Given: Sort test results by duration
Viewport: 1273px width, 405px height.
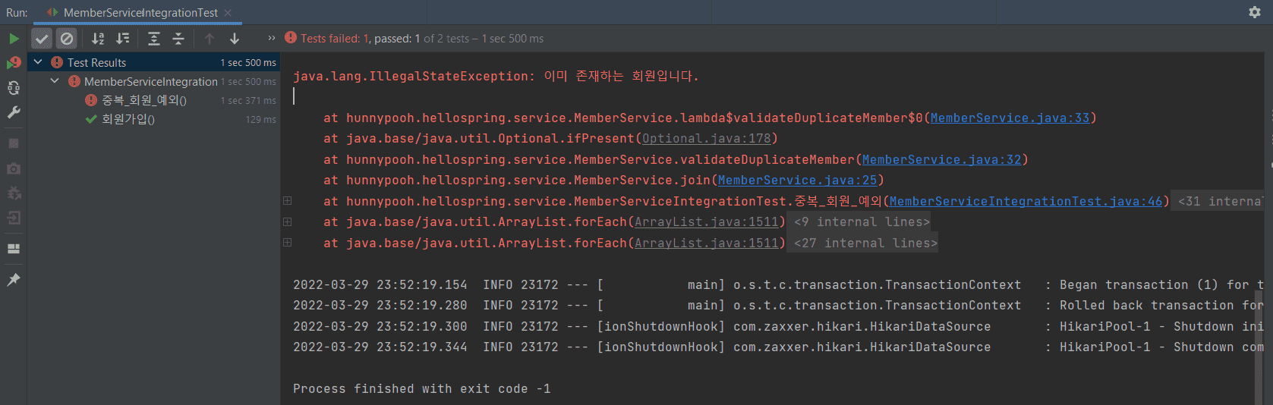Looking at the screenshot, I should 123,39.
